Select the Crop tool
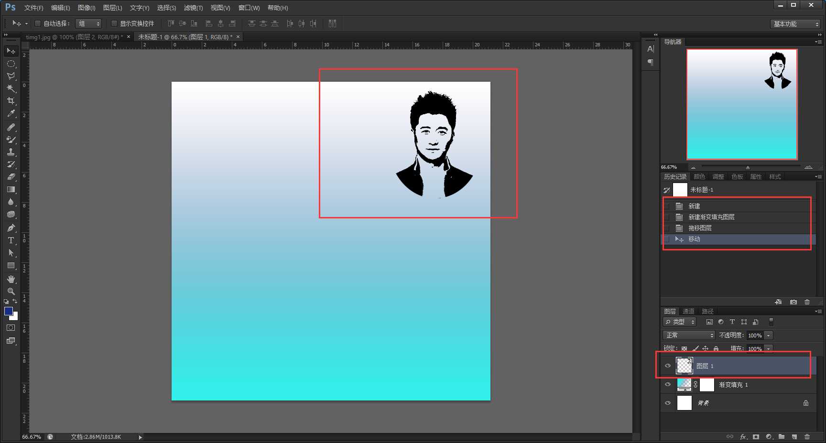The width and height of the screenshot is (826, 443). [11, 101]
